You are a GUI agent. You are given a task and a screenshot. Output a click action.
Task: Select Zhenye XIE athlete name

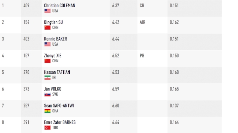click(x=52, y=56)
